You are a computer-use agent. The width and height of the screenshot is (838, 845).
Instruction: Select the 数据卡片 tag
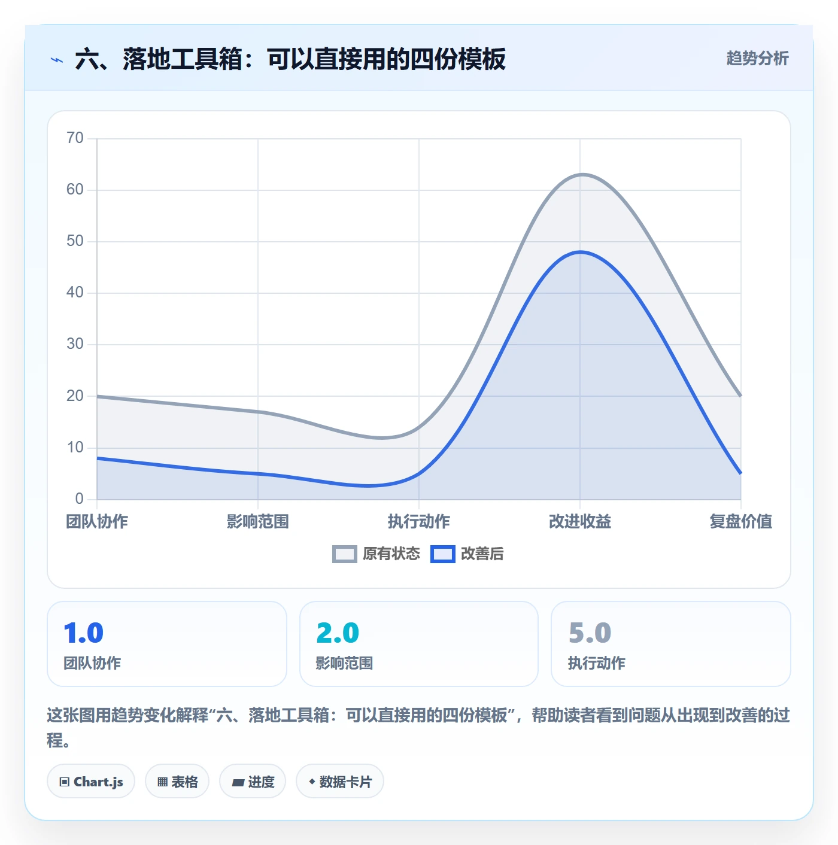[340, 781]
